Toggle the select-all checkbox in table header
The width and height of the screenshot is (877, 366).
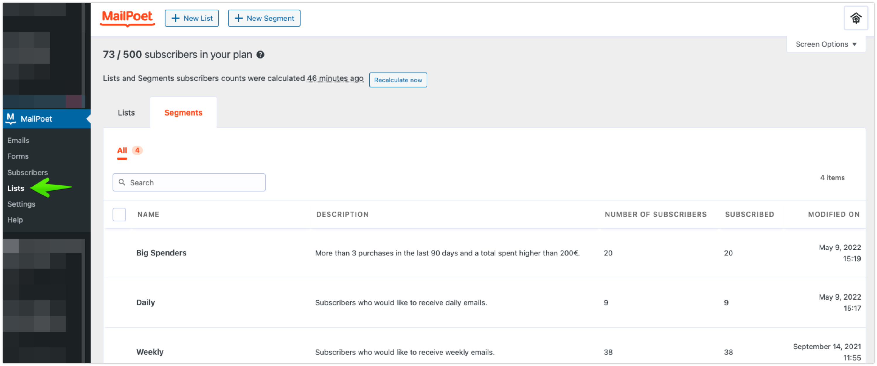point(119,215)
